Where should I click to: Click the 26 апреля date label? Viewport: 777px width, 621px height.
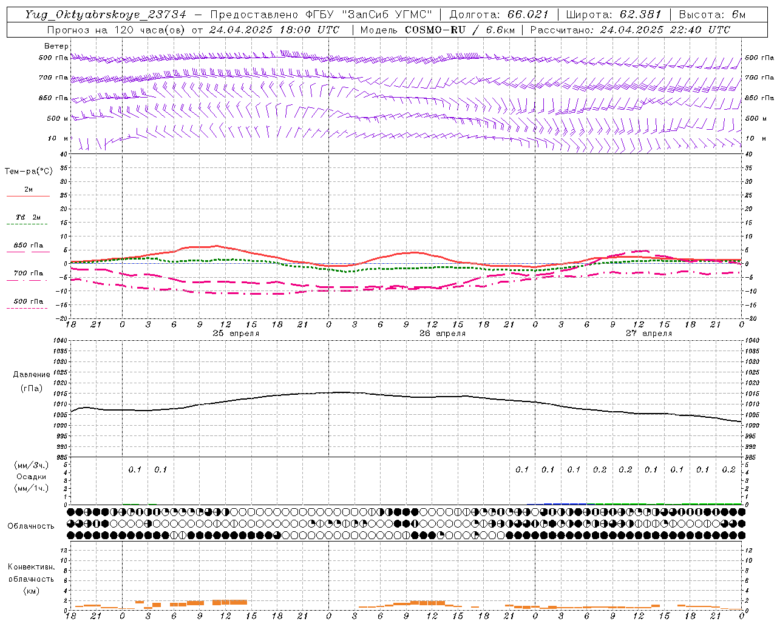click(x=443, y=334)
